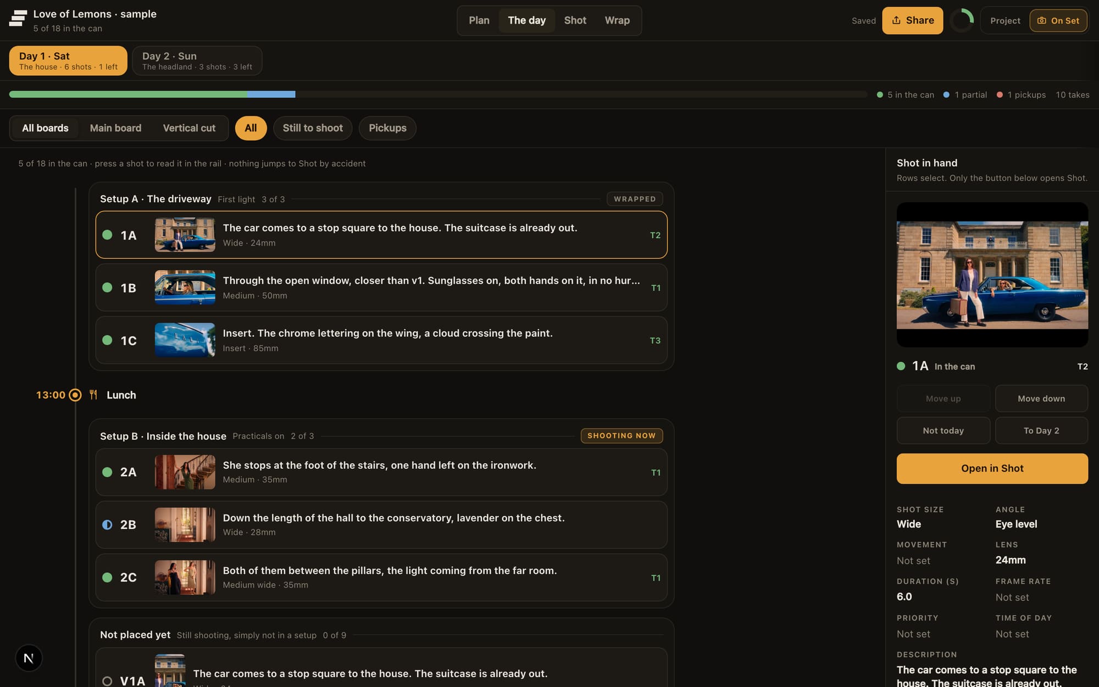Click the day progress bar
This screenshot has width=1099, height=687.
pyautogui.click(x=438, y=95)
